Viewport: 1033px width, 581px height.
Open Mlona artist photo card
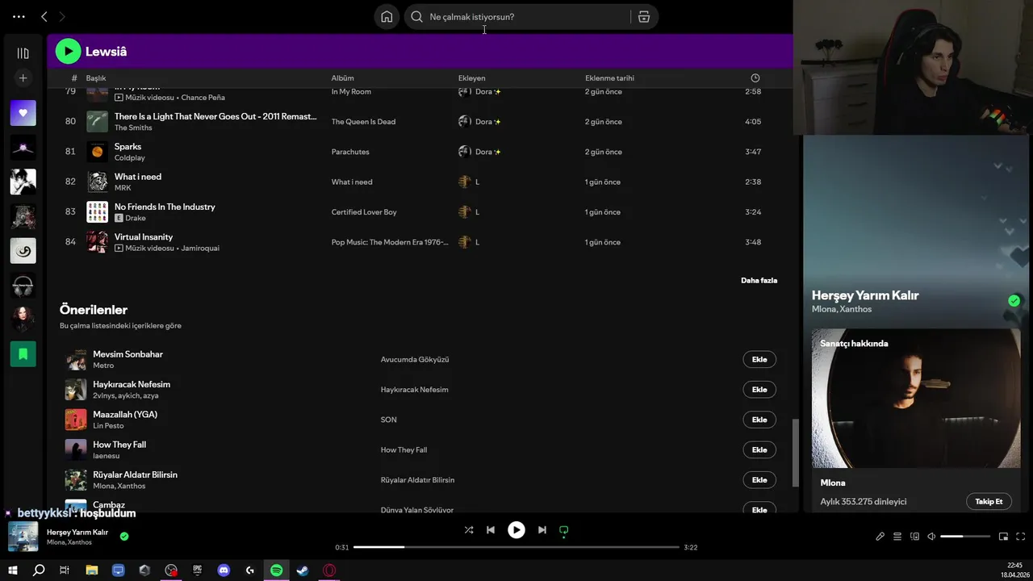(916, 398)
